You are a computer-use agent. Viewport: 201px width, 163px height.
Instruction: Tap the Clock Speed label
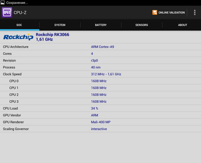coord(12,74)
